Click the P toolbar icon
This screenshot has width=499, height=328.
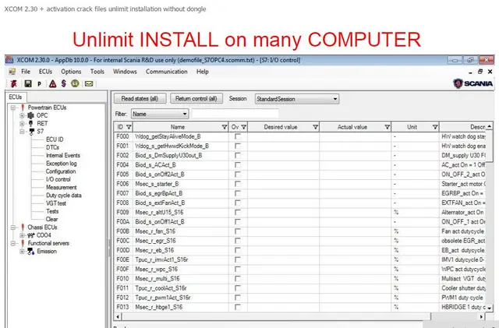(40, 84)
